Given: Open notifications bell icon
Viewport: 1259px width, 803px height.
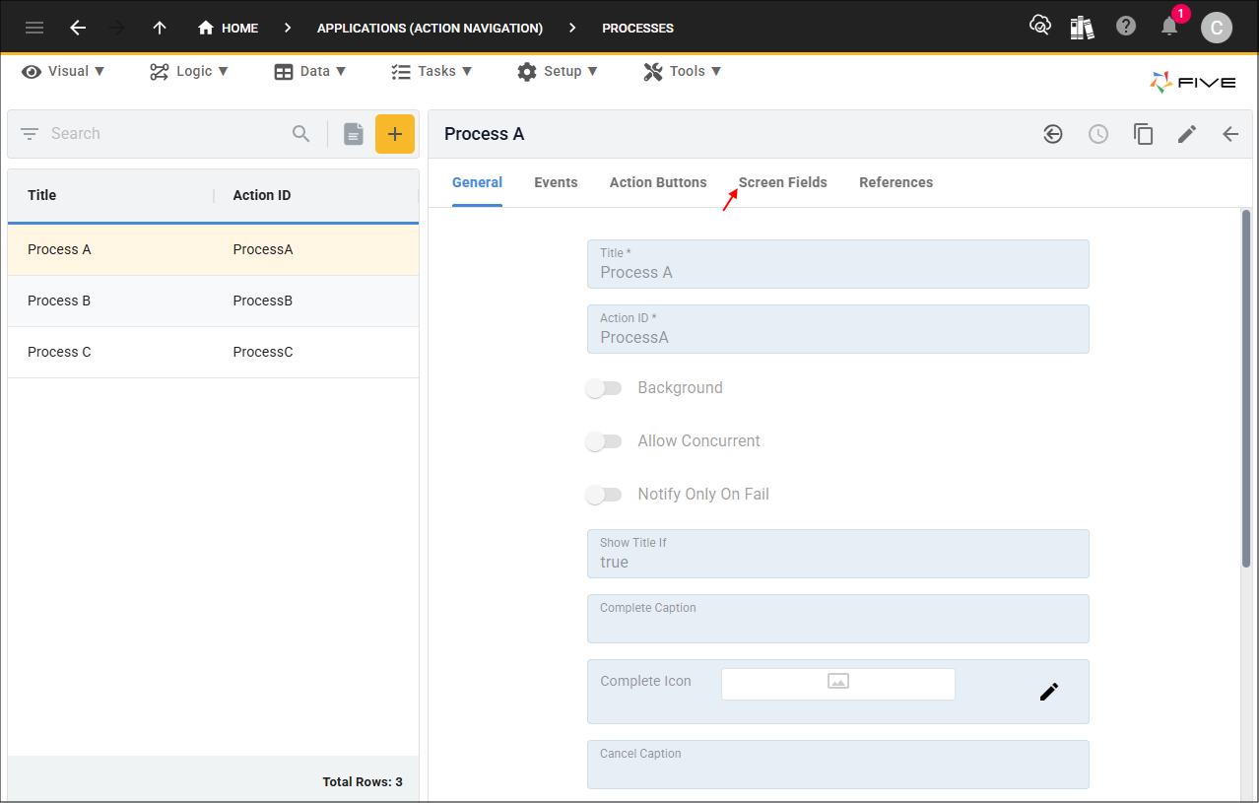Looking at the screenshot, I should (x=1169, y=27).
